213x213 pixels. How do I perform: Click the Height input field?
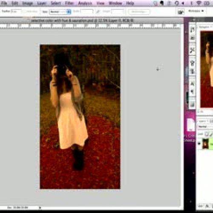pos(118,12)
